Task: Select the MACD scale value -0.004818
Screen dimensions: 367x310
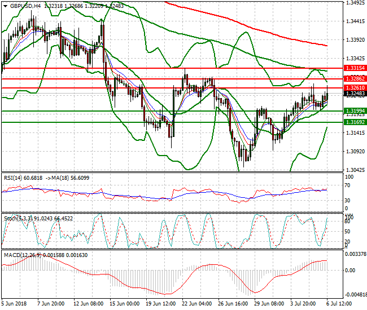Action: tap(356, 294)
